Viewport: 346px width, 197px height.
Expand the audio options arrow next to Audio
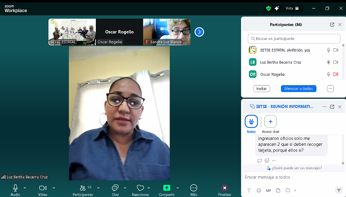(x=25, y=188)
